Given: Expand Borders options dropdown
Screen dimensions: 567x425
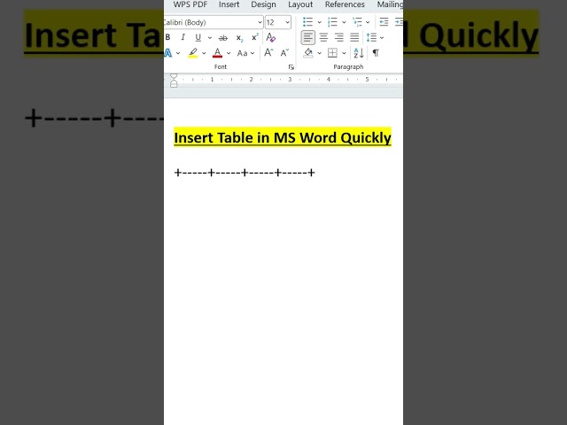Looking at the screenshot, I should (344, 53).
